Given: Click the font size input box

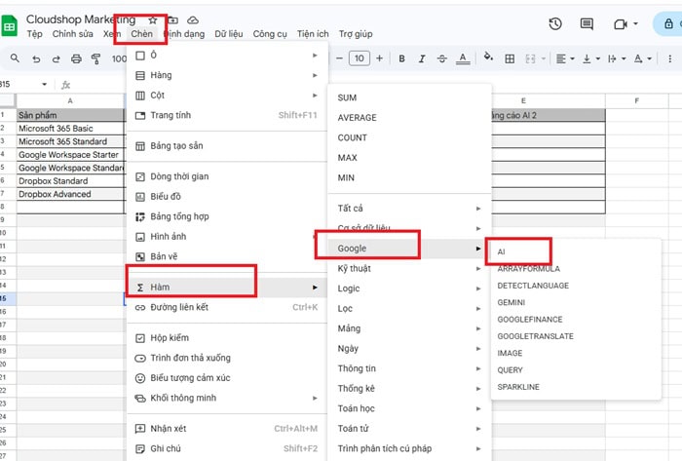Looking at the screenshot, I should click(x=359, y=58).
